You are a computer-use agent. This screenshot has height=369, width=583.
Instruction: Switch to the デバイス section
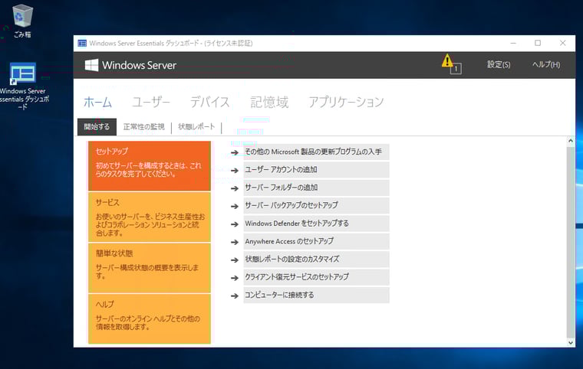209,102
